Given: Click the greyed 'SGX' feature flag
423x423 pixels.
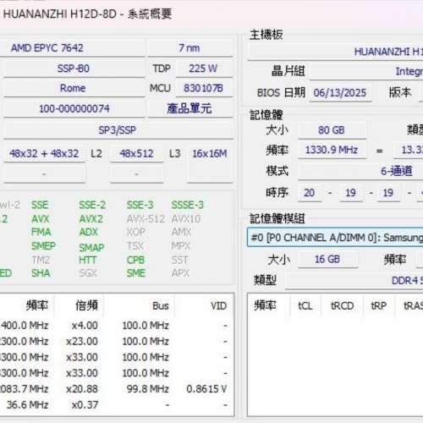Looking at the screenshot, I should pyautogui.click(x=88, y=272).
